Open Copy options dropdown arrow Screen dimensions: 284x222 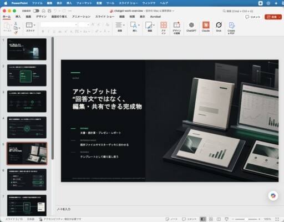tap(19, 28)
